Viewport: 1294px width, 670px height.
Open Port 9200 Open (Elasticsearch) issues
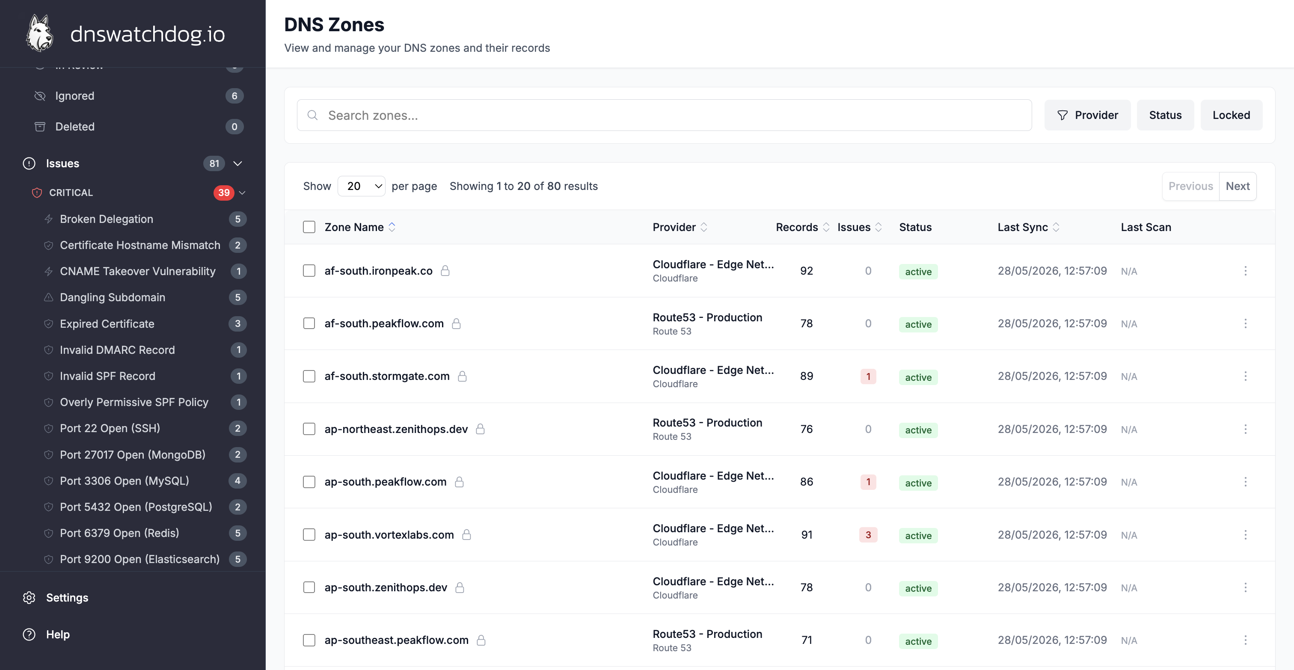pyautogui.click(x=145, y=559)
